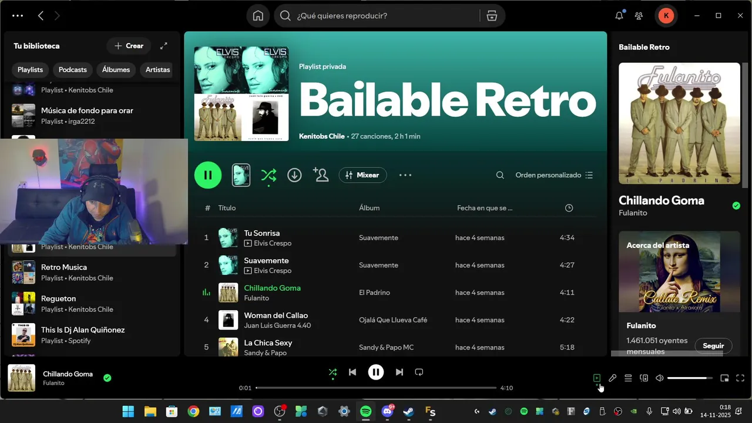Select Woman del Callao track

(x=276, y=315)
